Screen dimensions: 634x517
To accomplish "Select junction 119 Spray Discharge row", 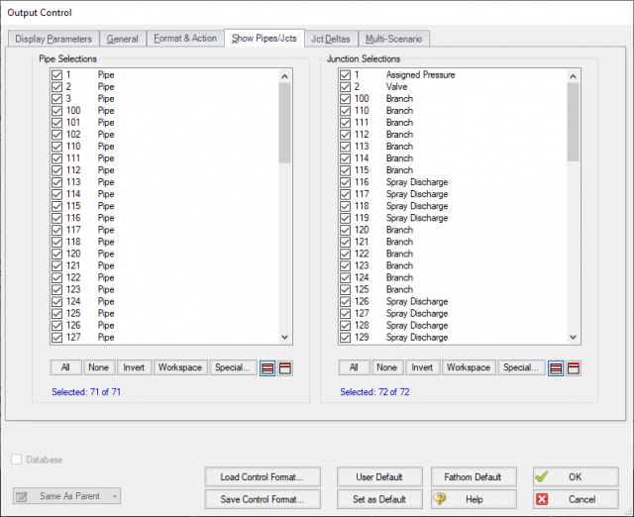I will pyautogui.click(x=453, y=218).
